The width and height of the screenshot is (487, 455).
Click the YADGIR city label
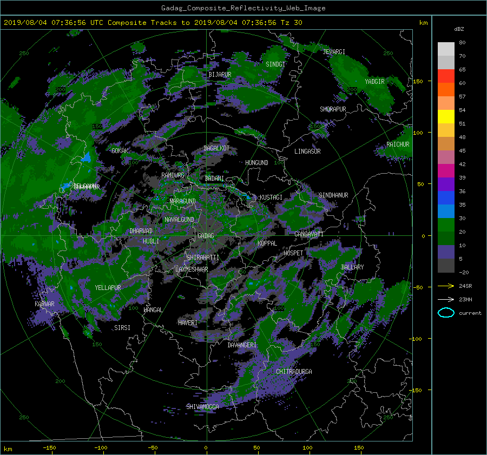tap(374, 82)
